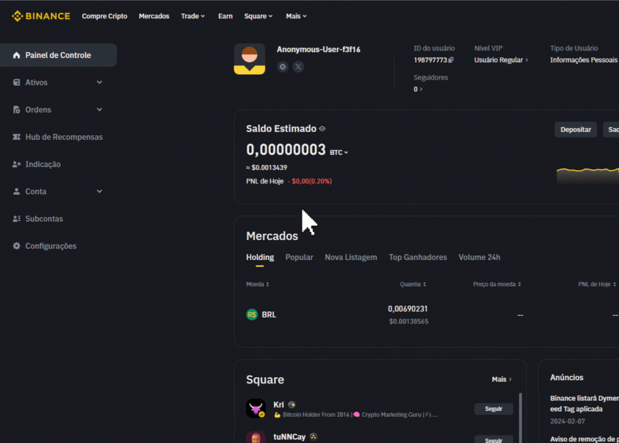The height and width of the screenshot is (443, 619).
Task: Click the round icon left of the X icon
Action: point(283,67)
